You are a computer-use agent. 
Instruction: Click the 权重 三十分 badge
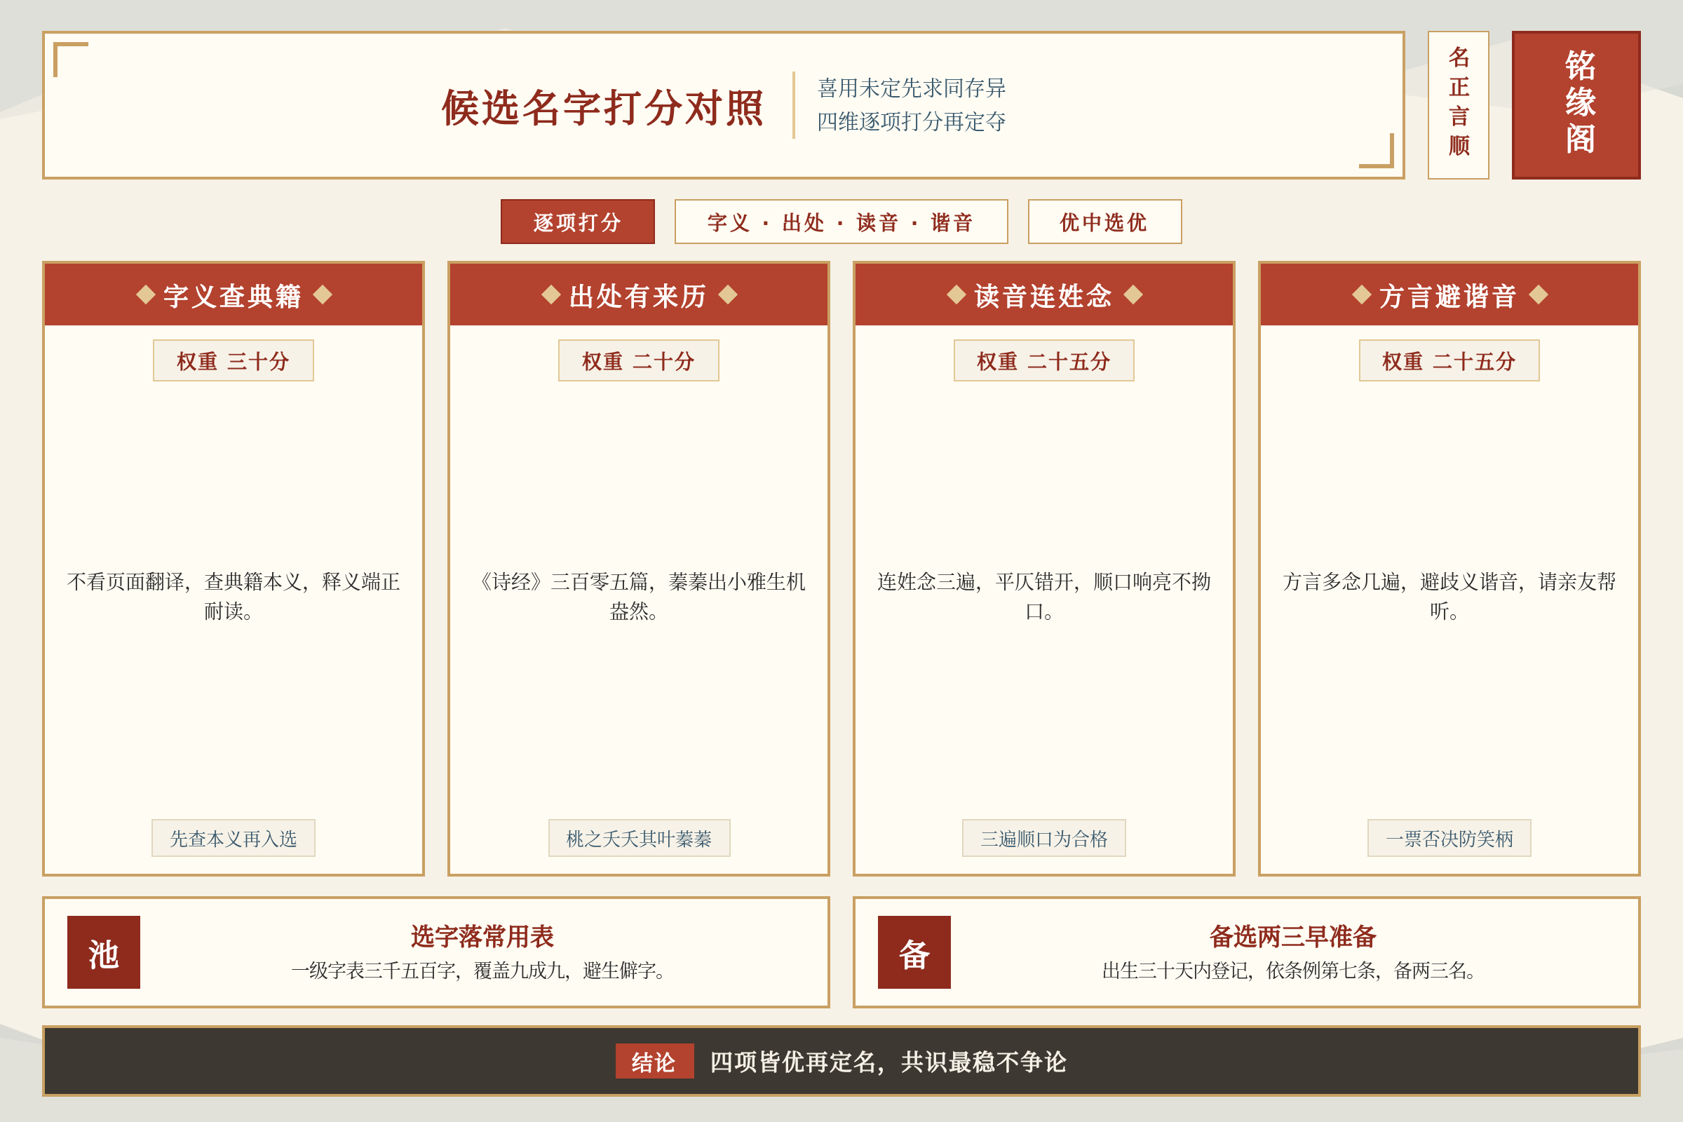click(x=234, y=360)
